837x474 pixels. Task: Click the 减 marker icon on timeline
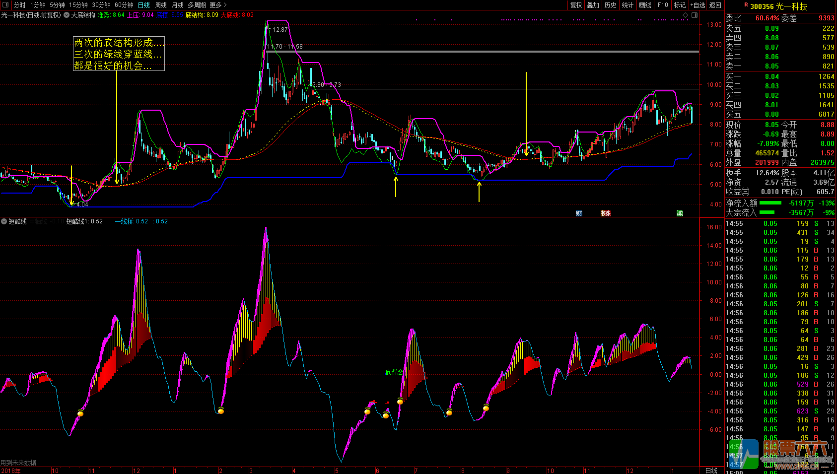coord(680,213)
